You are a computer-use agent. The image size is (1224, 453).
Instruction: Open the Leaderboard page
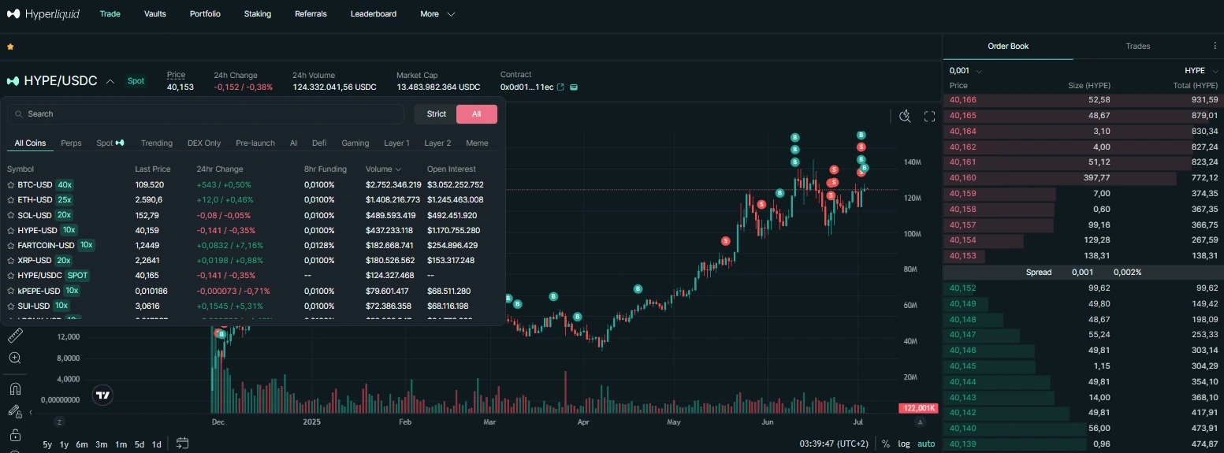point(374,14)
